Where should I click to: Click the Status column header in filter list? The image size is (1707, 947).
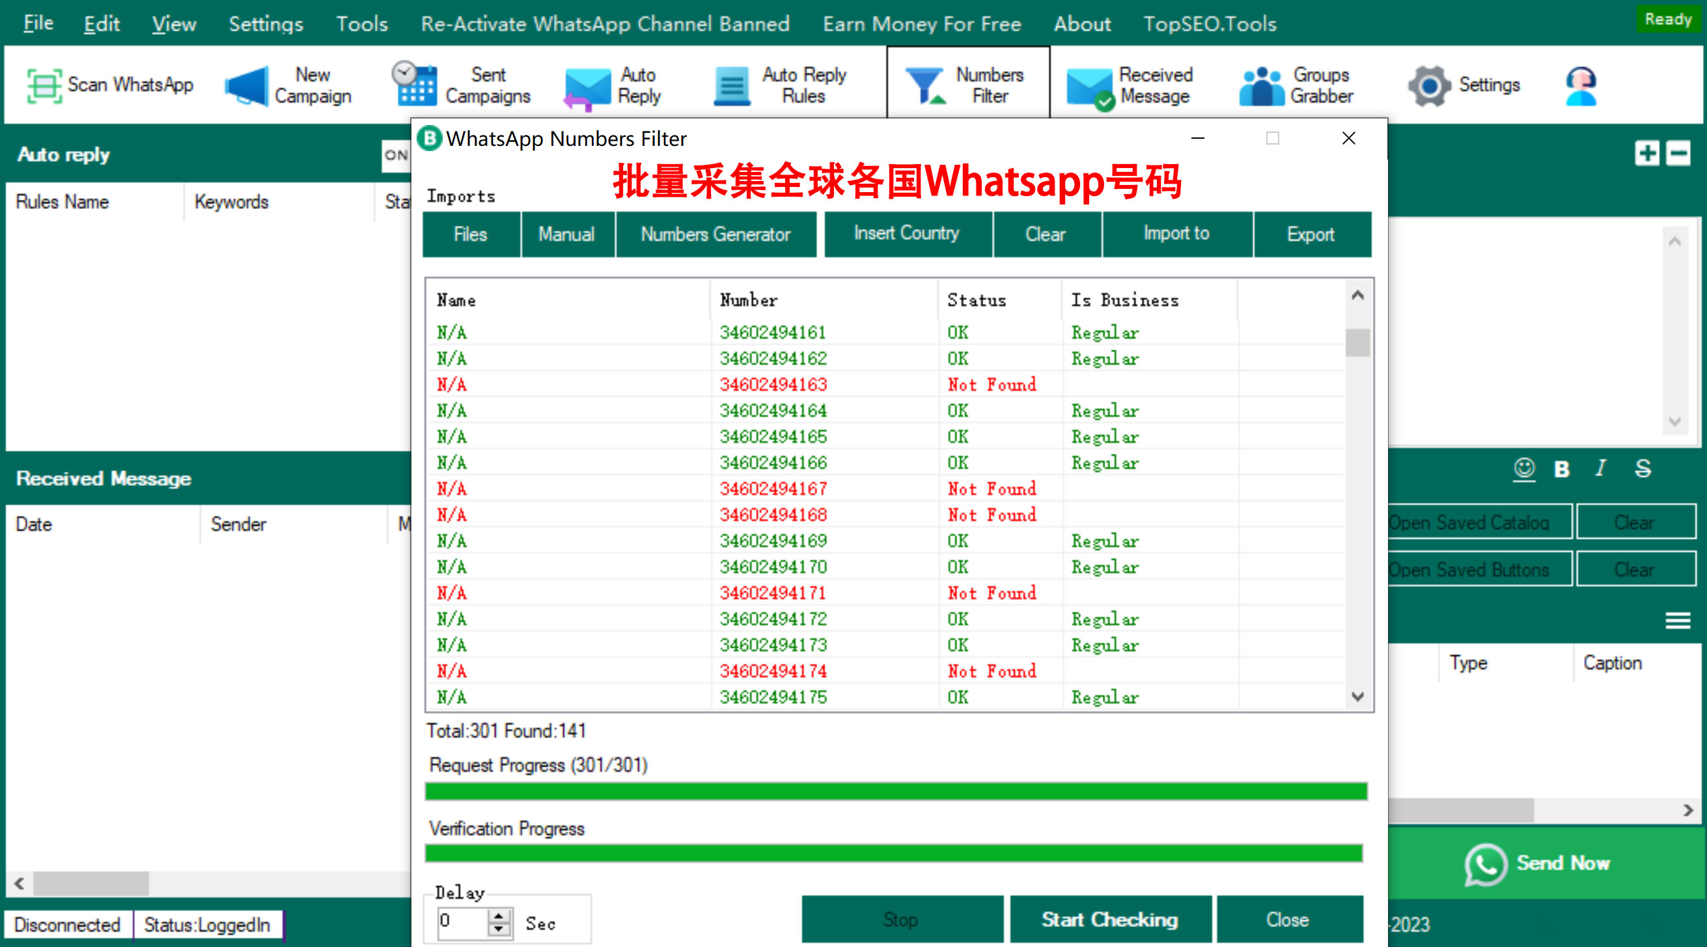999,300
